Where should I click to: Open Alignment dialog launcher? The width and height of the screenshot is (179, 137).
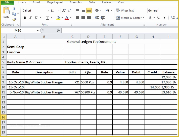tap(144, 25)
